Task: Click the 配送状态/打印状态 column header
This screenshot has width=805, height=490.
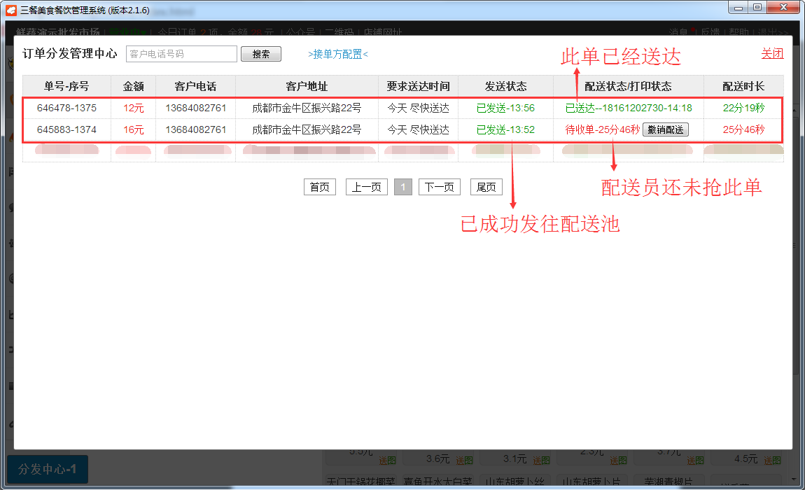Action: tap(628, 86)
